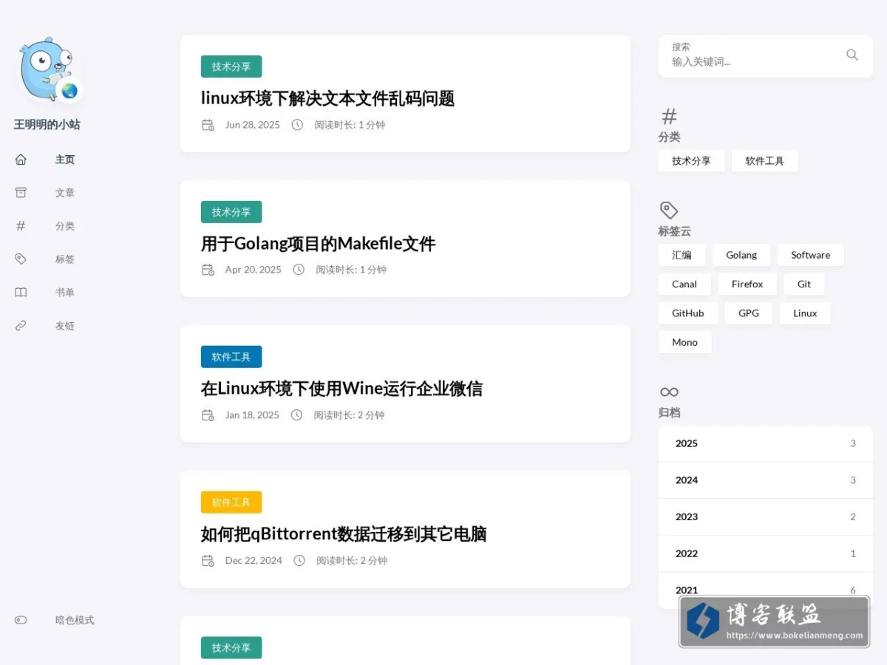The height and width of the screenshot is (665, 887).
Task: Go to 主页 menu item
Action: tap(65, 160)
